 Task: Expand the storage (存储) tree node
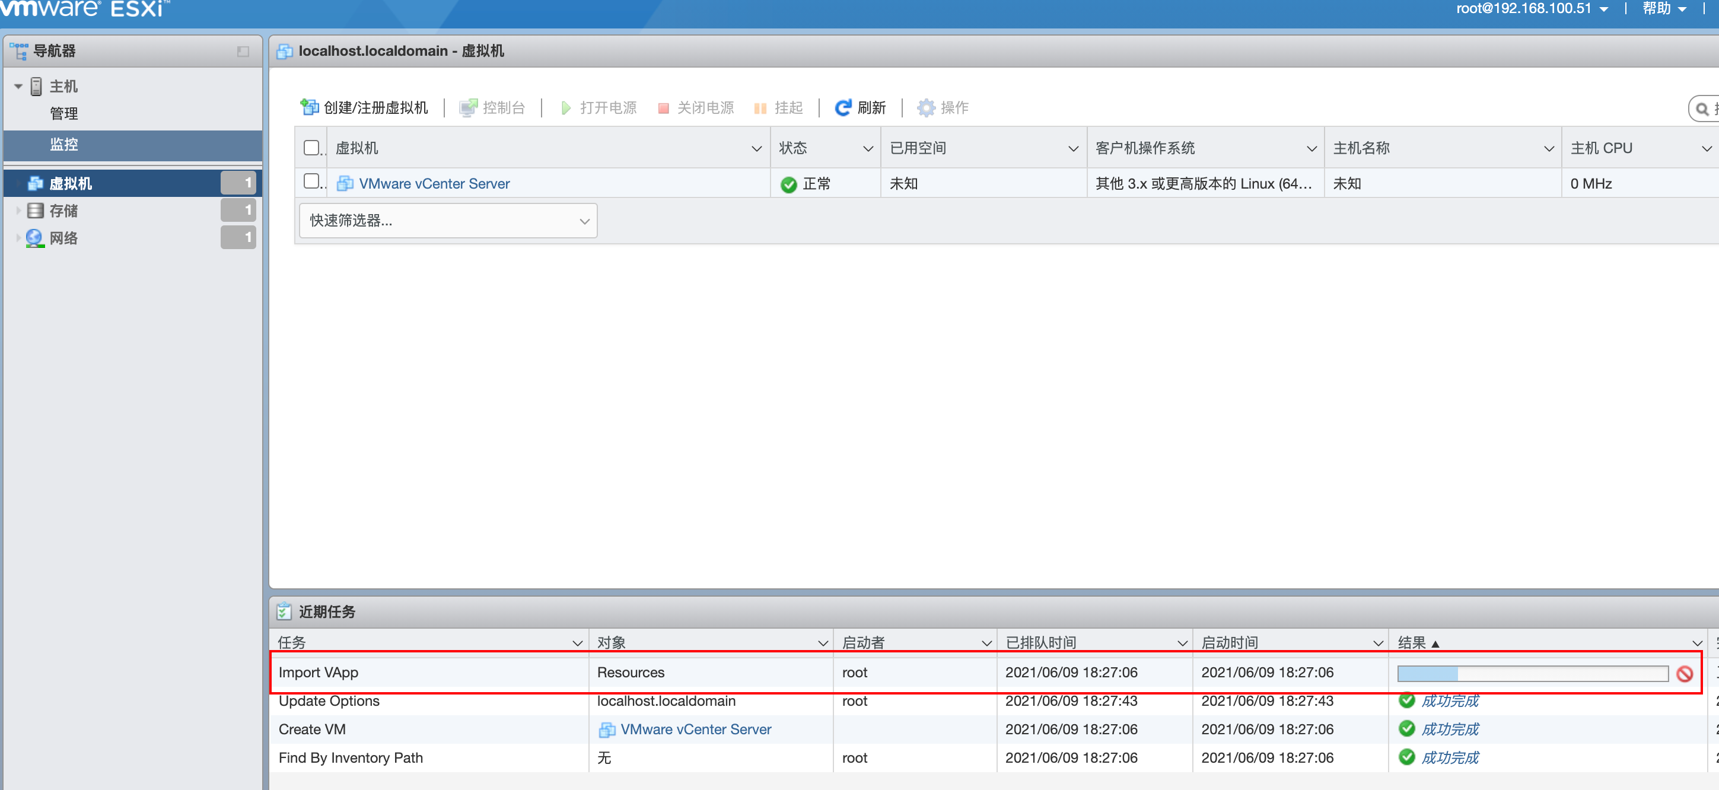[18, 211]
